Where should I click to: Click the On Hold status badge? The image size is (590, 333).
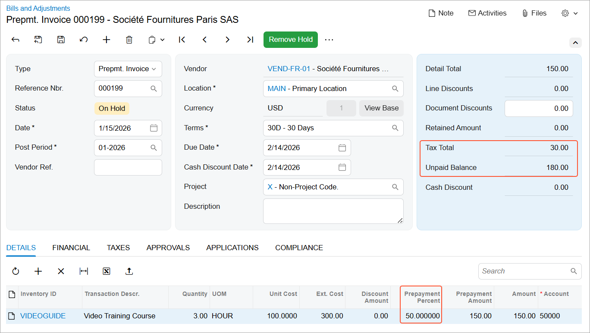coord(112,108)
